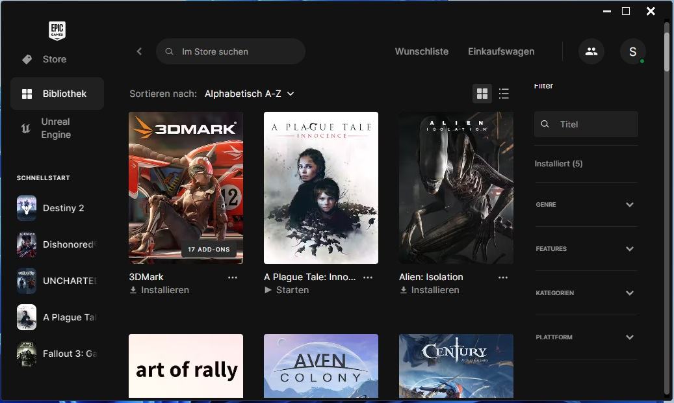Click the Unreal Engine logo icon
Viewport: 674px width, 403px height.
[26, 128]
